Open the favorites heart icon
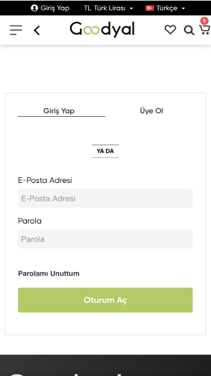The image size is (211, 376). tap(170, 30)
